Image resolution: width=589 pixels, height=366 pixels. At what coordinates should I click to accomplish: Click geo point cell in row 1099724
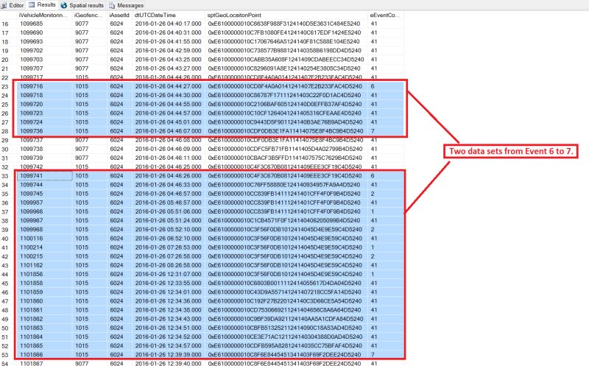[285, 122]
